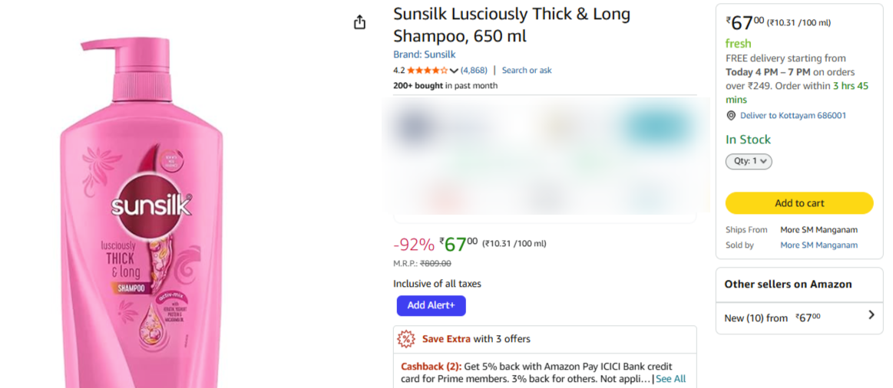
Task: Open Sold by More SM Manganam link
Action: tap(819, 245)
